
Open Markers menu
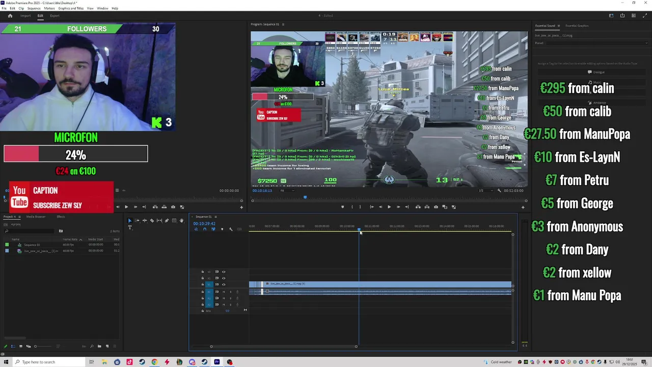(x=49, y=9)
